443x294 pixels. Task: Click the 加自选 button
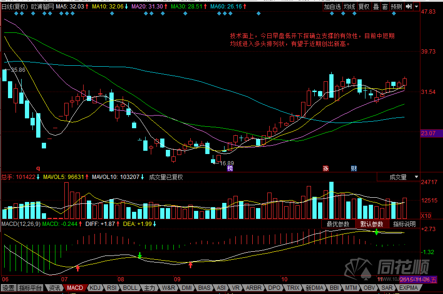pos(332,7)
